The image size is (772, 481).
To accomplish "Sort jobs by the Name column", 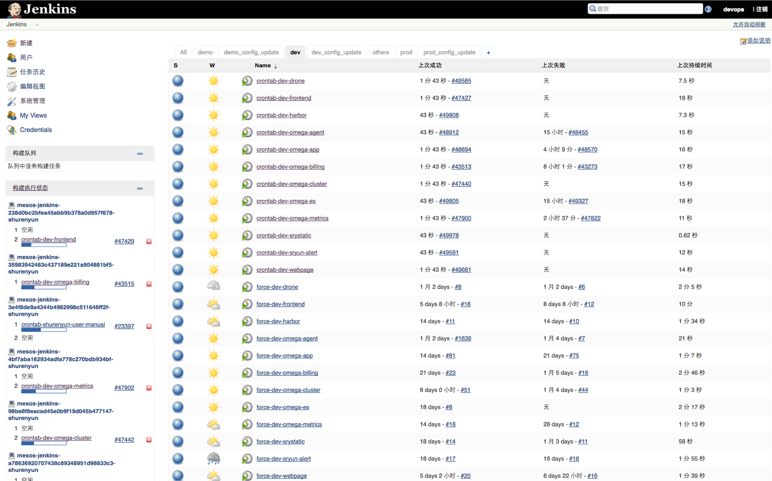I will point(266,65).
